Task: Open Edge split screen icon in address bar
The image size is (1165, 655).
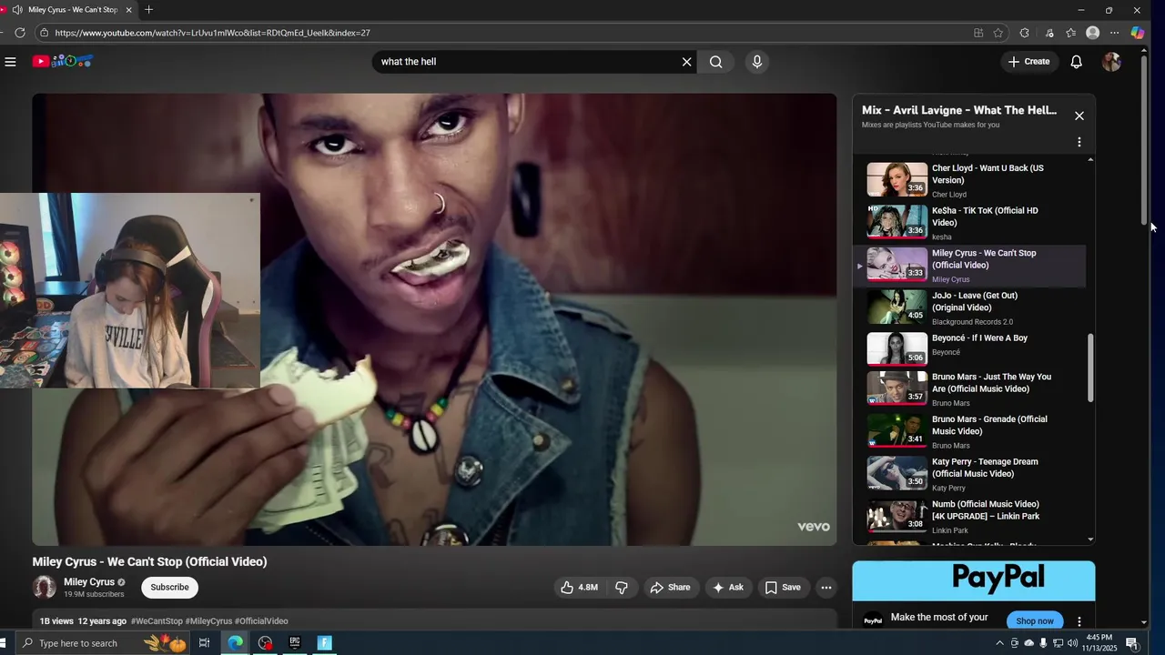Action: pos(978,33)
